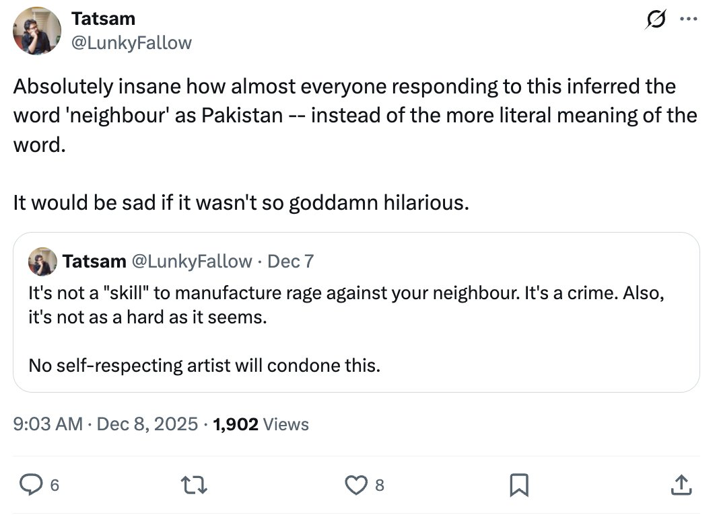Click the reply speech bubble icon
The width and height of the screenshot is (717, 515).
pyautogui.click(x=30, y=484)
